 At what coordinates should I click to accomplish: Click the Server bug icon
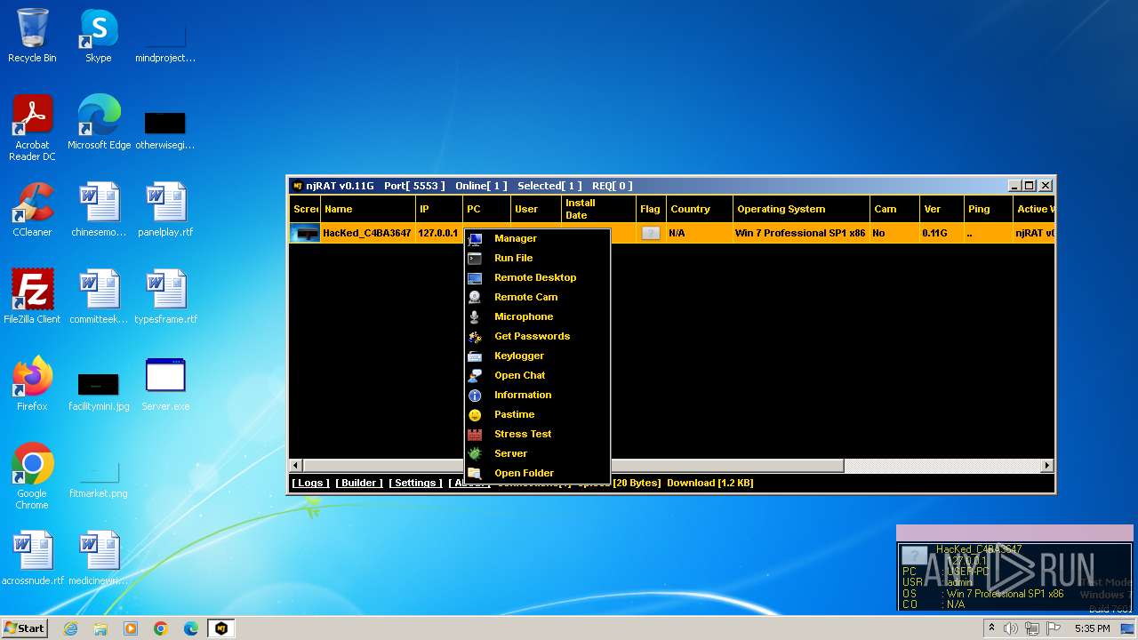475,453
